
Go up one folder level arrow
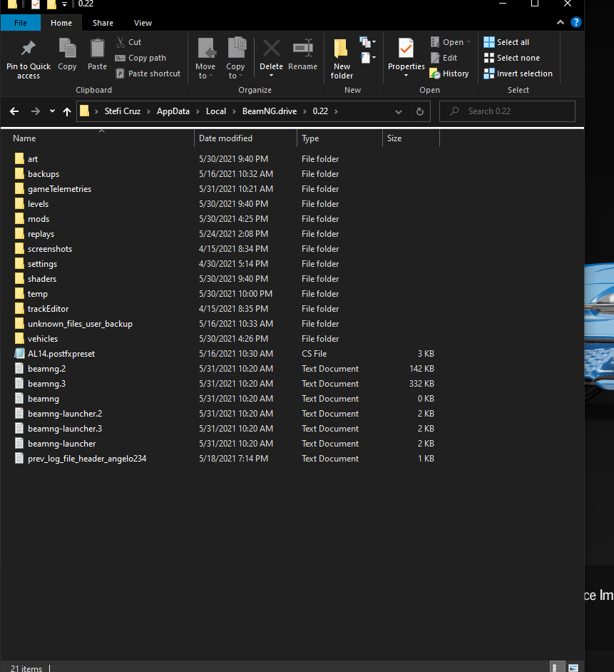[67, 111]
